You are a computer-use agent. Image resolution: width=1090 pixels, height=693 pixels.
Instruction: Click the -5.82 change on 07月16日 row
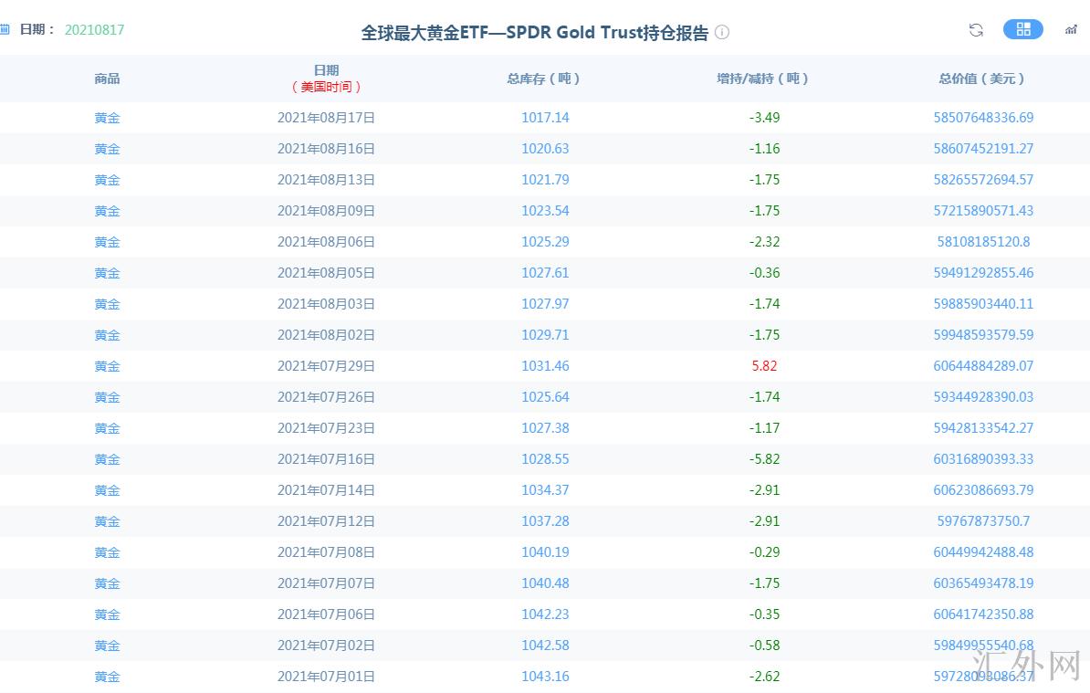(x=764, y=459)
